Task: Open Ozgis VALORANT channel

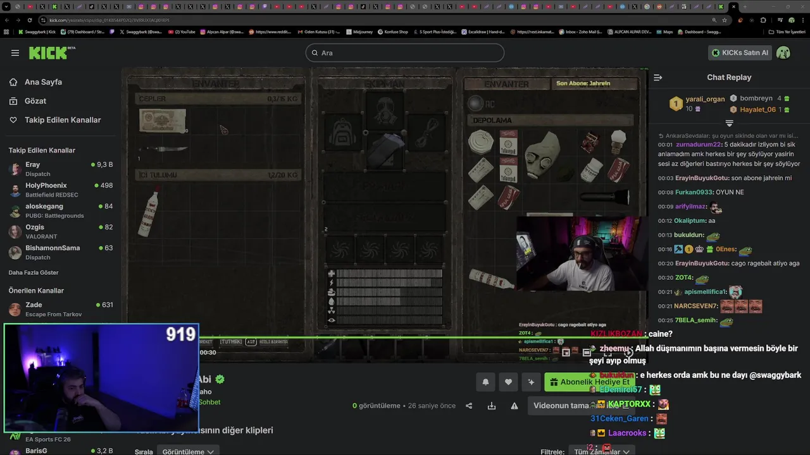Action: pyautogui.click(x=61, y=231)
